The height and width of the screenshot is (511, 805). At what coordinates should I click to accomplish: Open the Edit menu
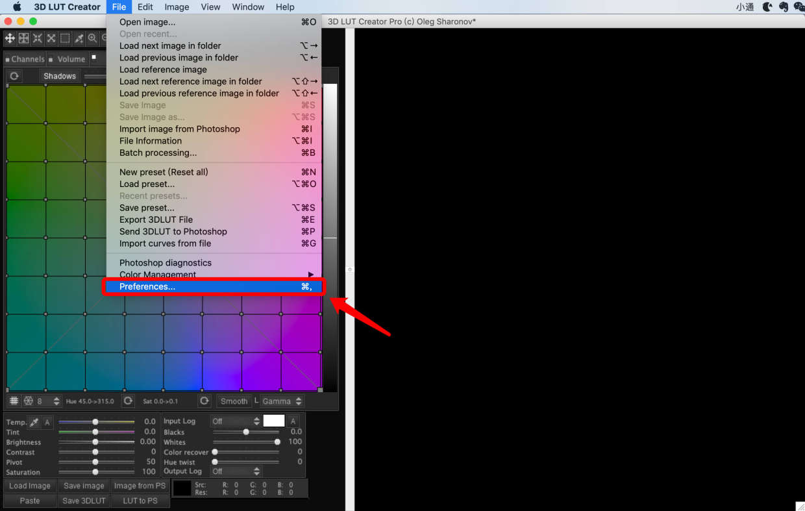[145, 7]
